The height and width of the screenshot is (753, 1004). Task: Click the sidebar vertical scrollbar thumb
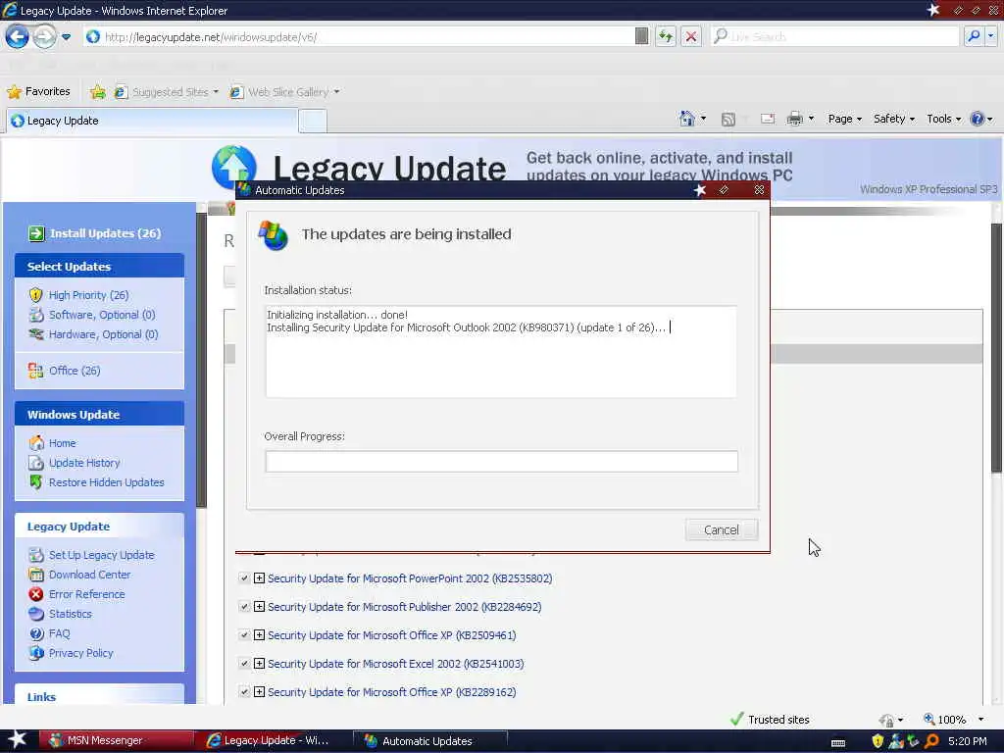point(201,360)
